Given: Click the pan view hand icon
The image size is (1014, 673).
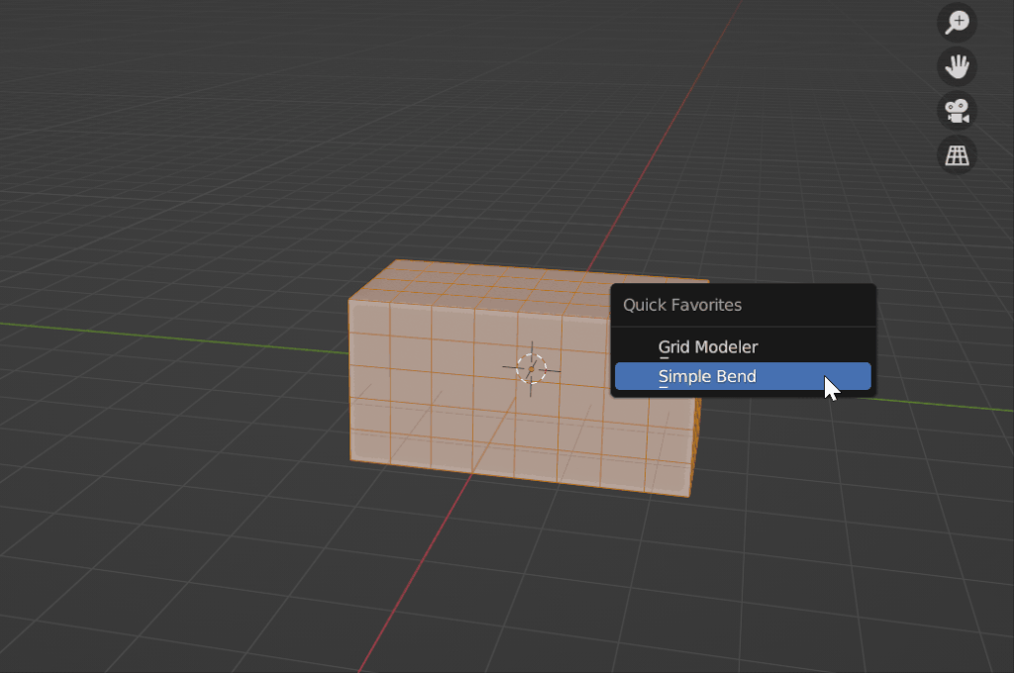Looking at the screenshot, I should coord(957,66).
